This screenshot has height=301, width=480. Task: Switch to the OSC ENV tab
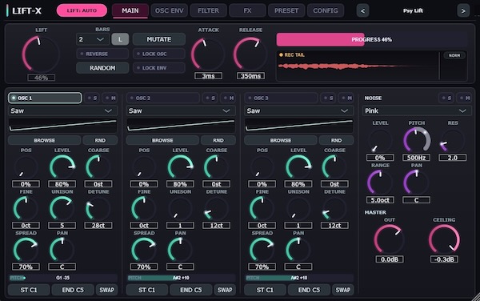coord(170,10)
